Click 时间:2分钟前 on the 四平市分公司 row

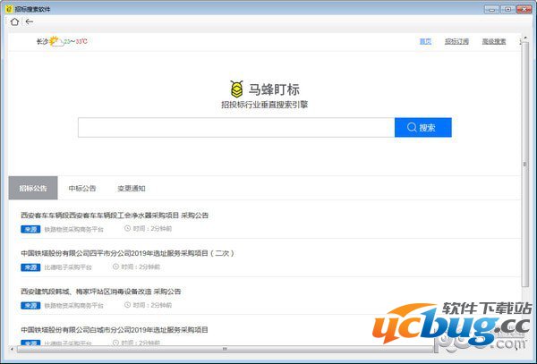click(141, 267)
